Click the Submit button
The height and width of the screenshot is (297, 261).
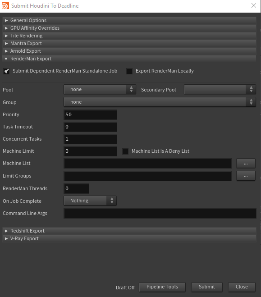coord(207,287)
